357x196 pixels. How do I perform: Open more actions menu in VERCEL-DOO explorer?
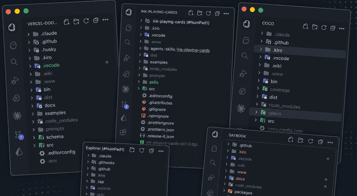point(105,20)
